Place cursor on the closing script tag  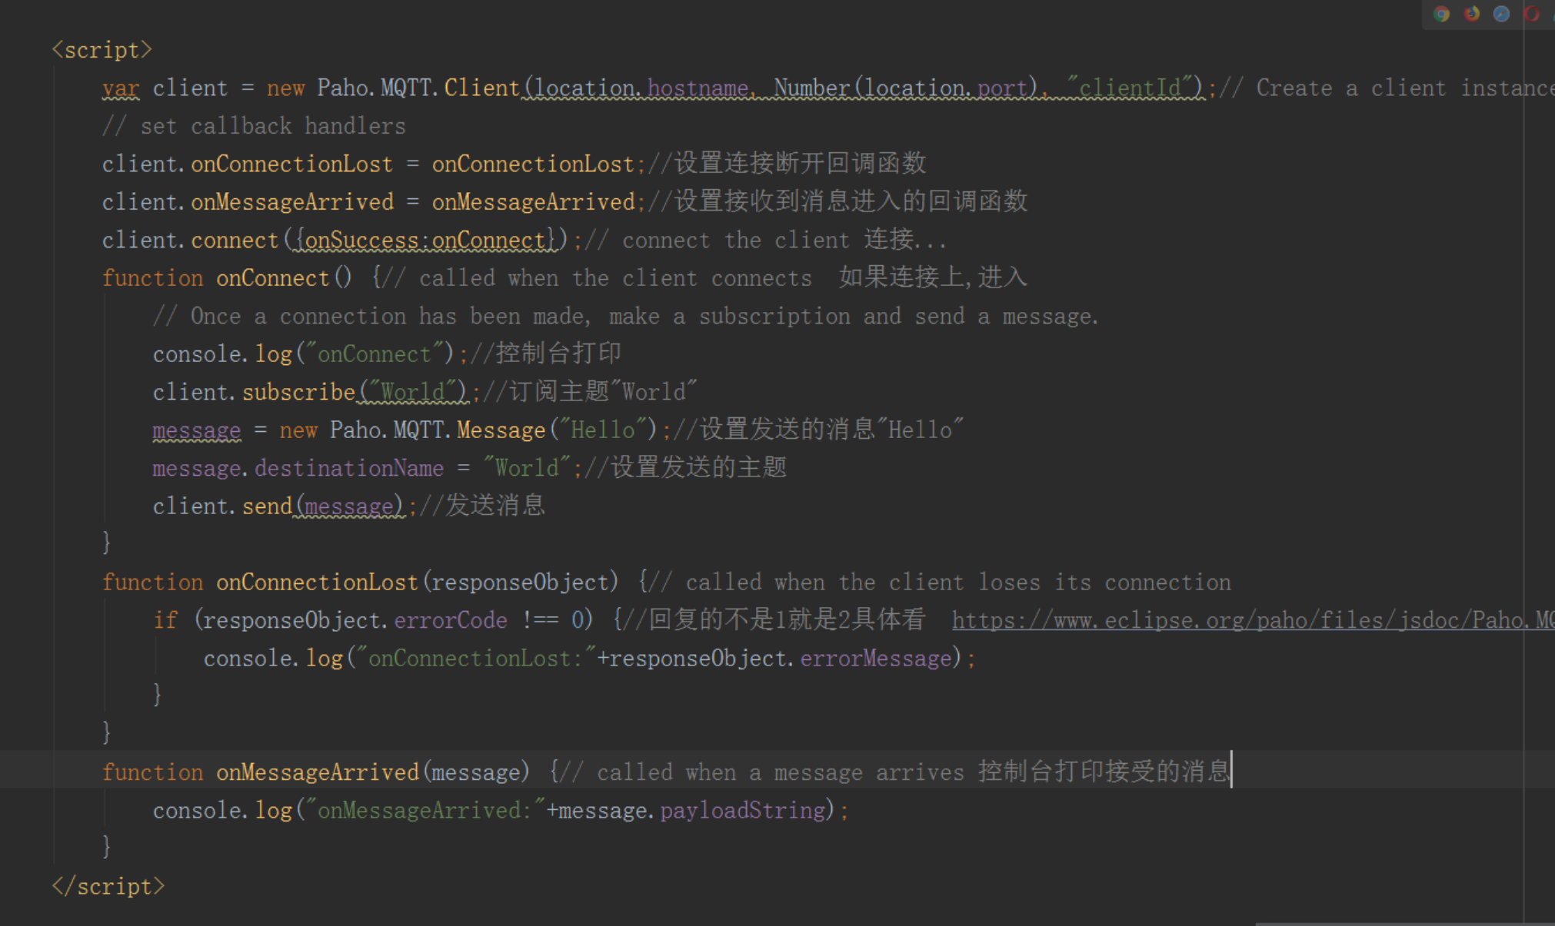[108, 887]
